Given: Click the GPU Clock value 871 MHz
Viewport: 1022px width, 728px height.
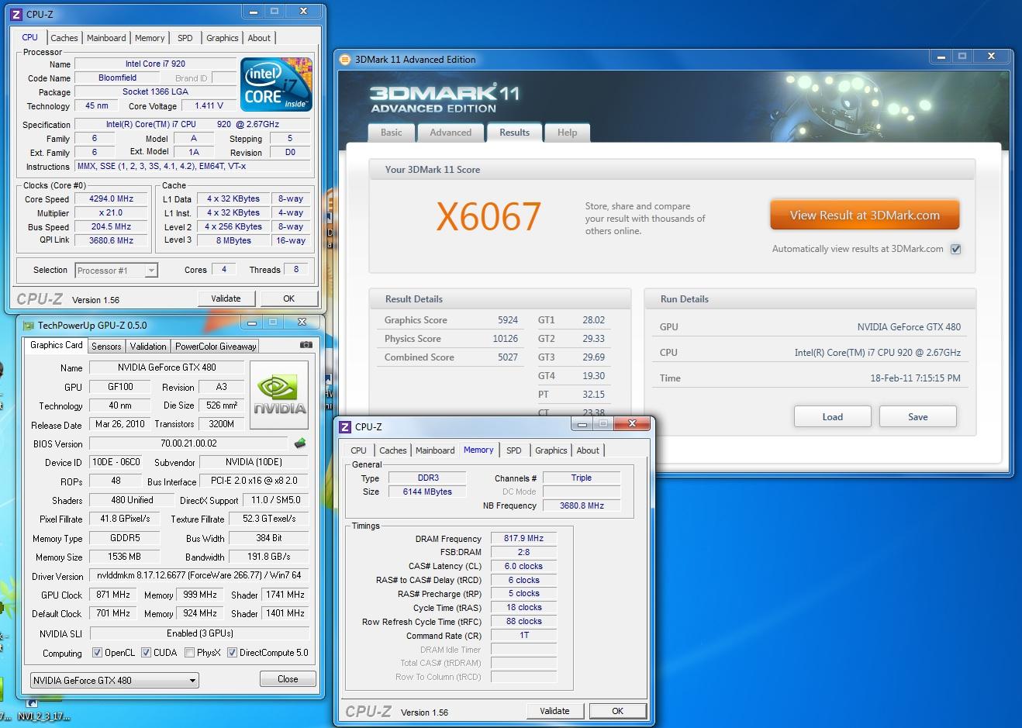Looking at the screenshot, I should click(114, 595).
